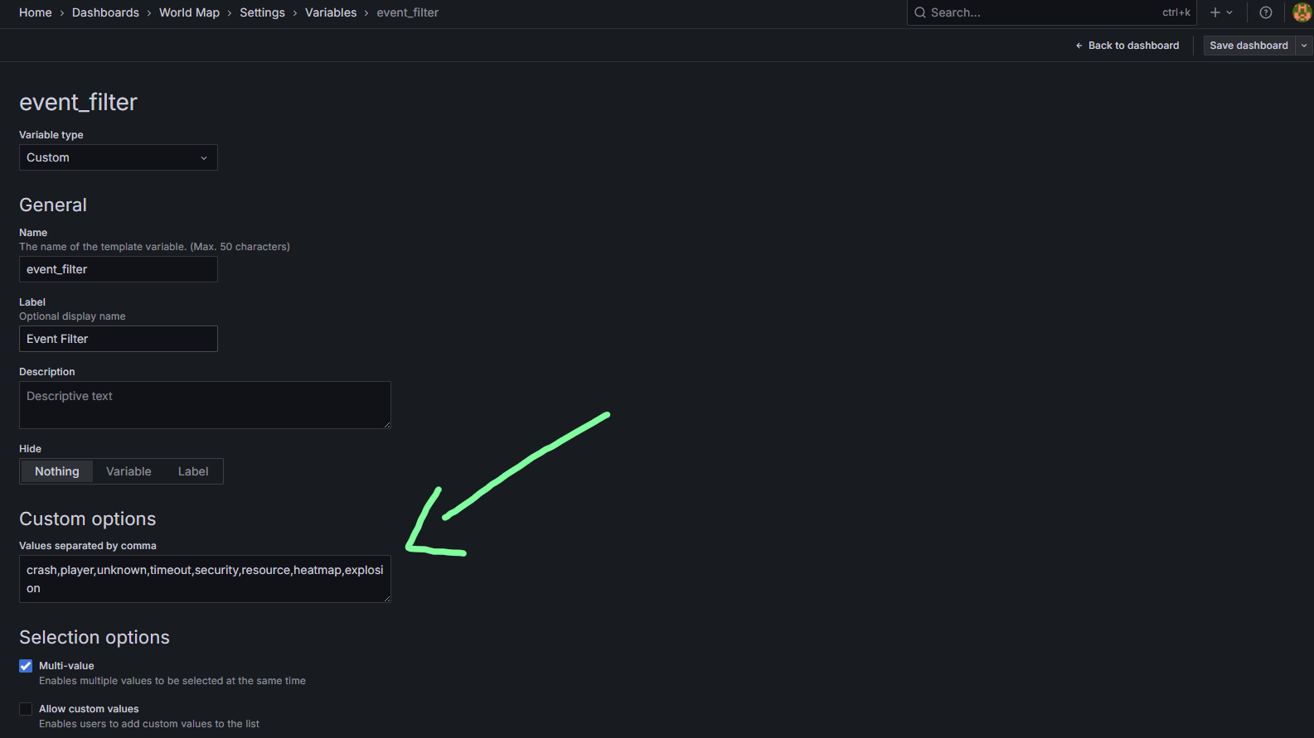Click event_filter breadcrumb item

point(407,12)
